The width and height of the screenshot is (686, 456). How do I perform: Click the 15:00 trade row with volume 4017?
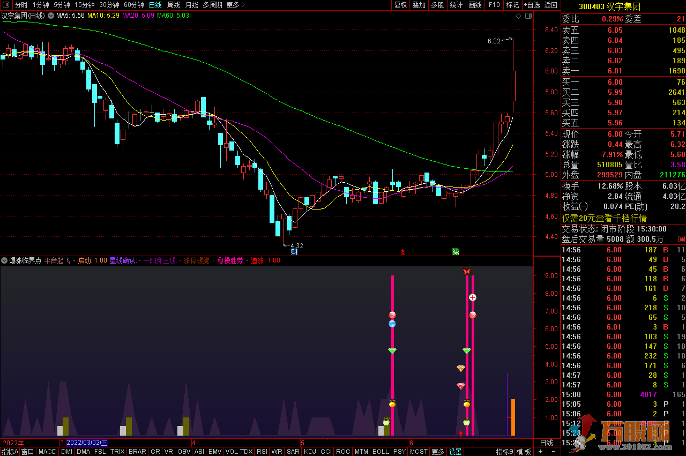coord(623,394)
